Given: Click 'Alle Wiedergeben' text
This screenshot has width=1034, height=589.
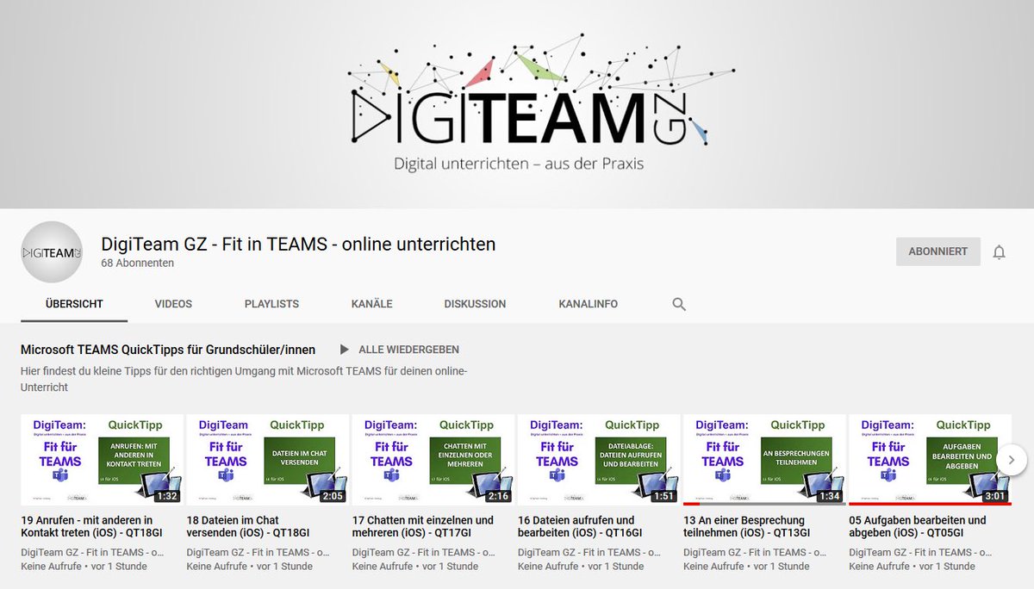Looking at the screenshot, I should [x=409, y=350].
